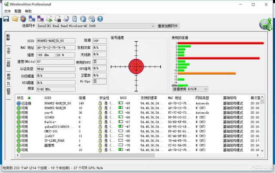Sort by the 安全性 column header
The image size is (275, 173).
(104, 98)
